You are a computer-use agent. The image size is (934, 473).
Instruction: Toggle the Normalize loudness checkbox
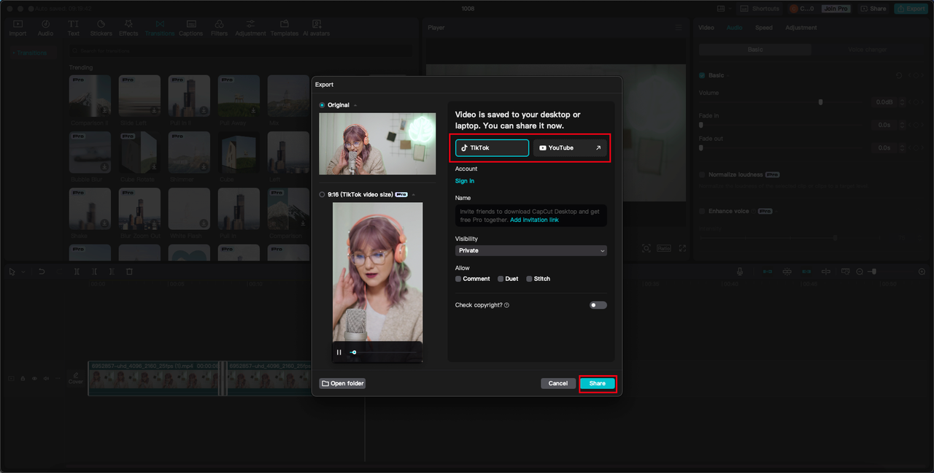(702, 174)
